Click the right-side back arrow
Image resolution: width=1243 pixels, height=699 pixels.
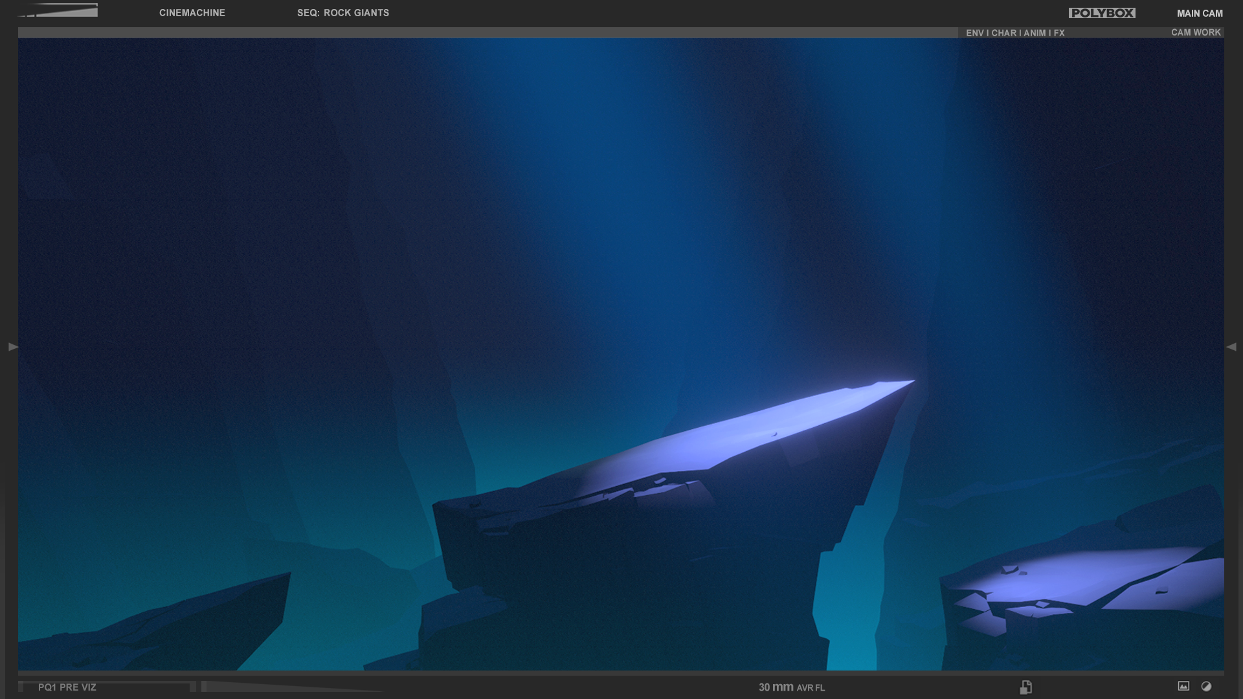click(x=1231, y=347)
